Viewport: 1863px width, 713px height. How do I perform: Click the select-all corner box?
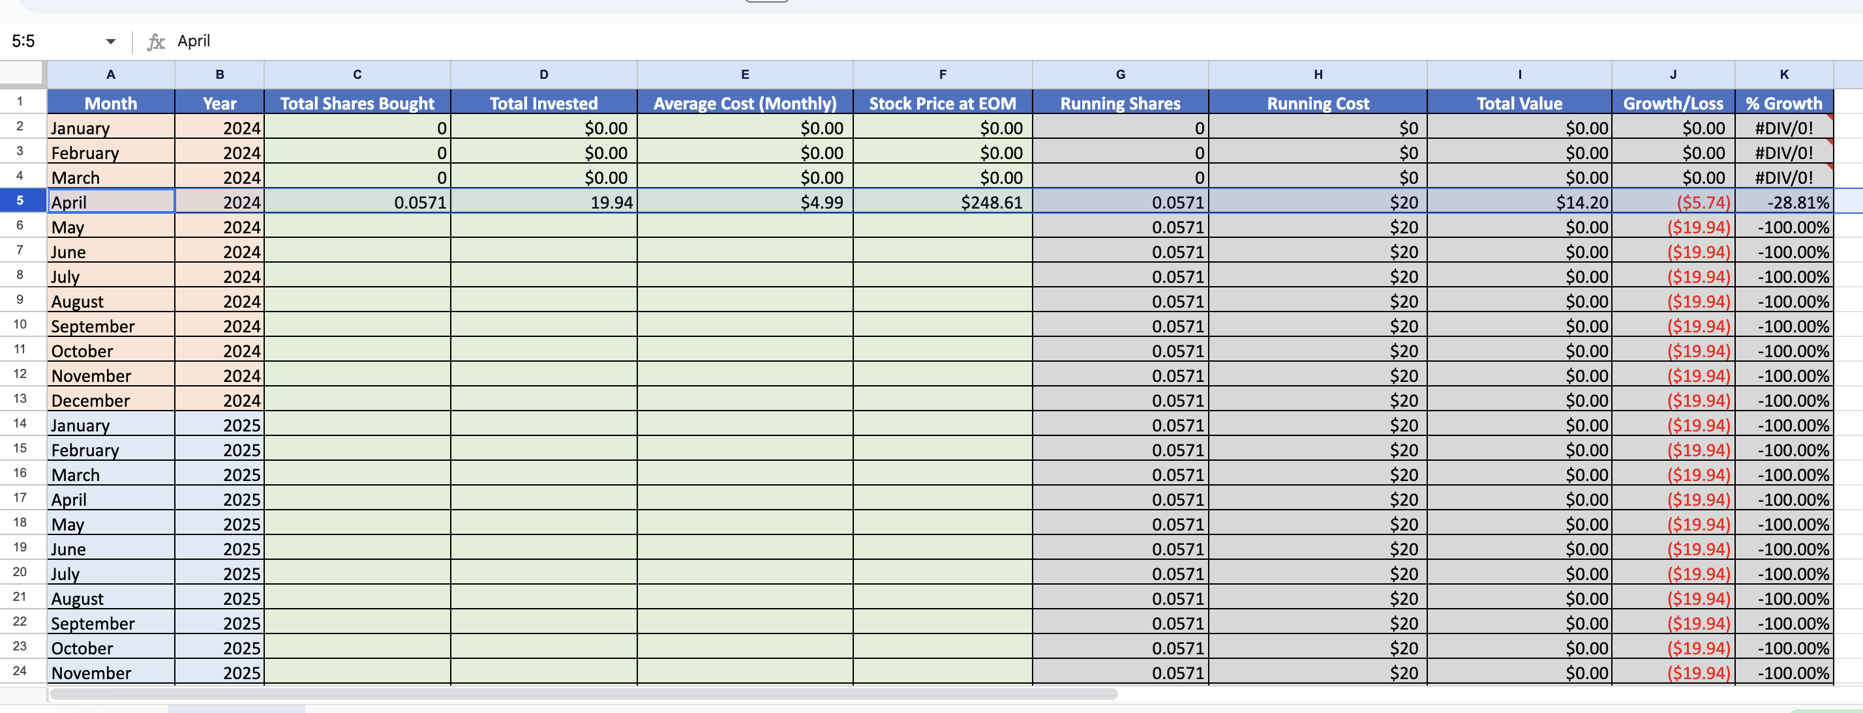point(22,74)
